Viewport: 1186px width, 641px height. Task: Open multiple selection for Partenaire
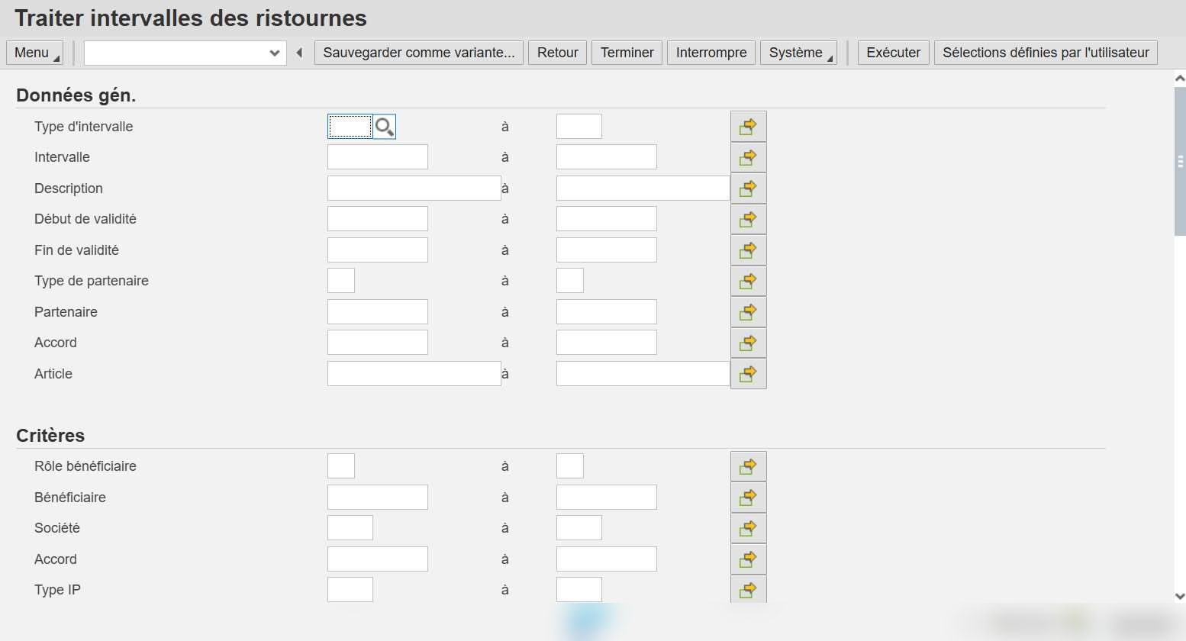tap(748, 312)
